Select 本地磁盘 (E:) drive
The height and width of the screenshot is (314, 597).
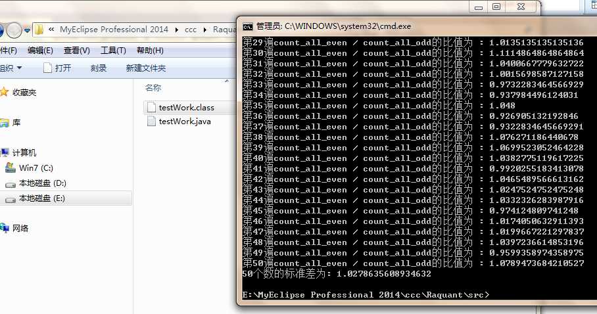pos(42,198)
